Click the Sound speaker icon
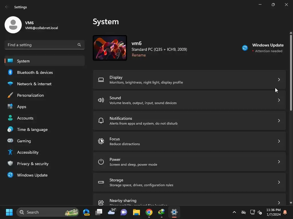293x219 pixels. point(101,100)
